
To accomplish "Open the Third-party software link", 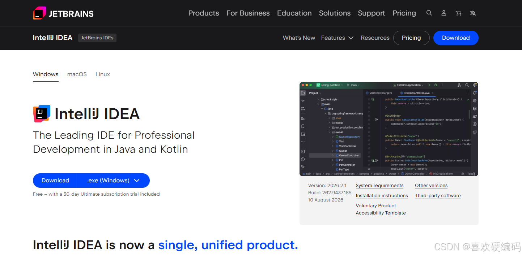I will click(438, 196).
